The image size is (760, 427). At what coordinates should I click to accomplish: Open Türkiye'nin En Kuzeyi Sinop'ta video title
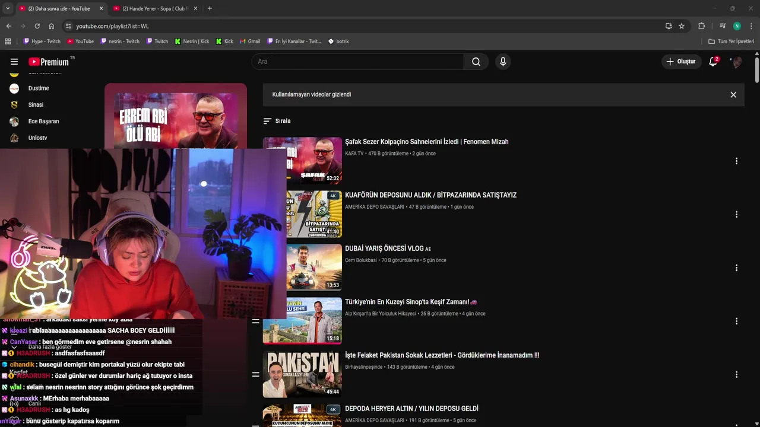point(411,302)
